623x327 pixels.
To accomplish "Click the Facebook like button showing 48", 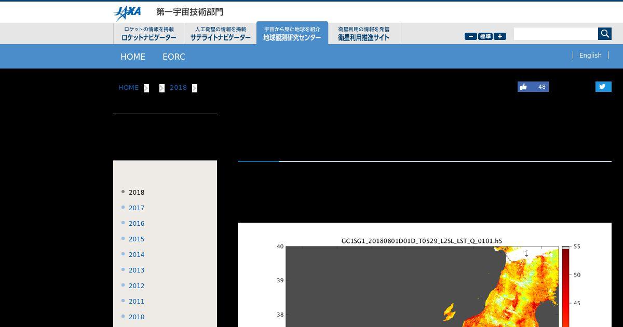I will 533,87.
